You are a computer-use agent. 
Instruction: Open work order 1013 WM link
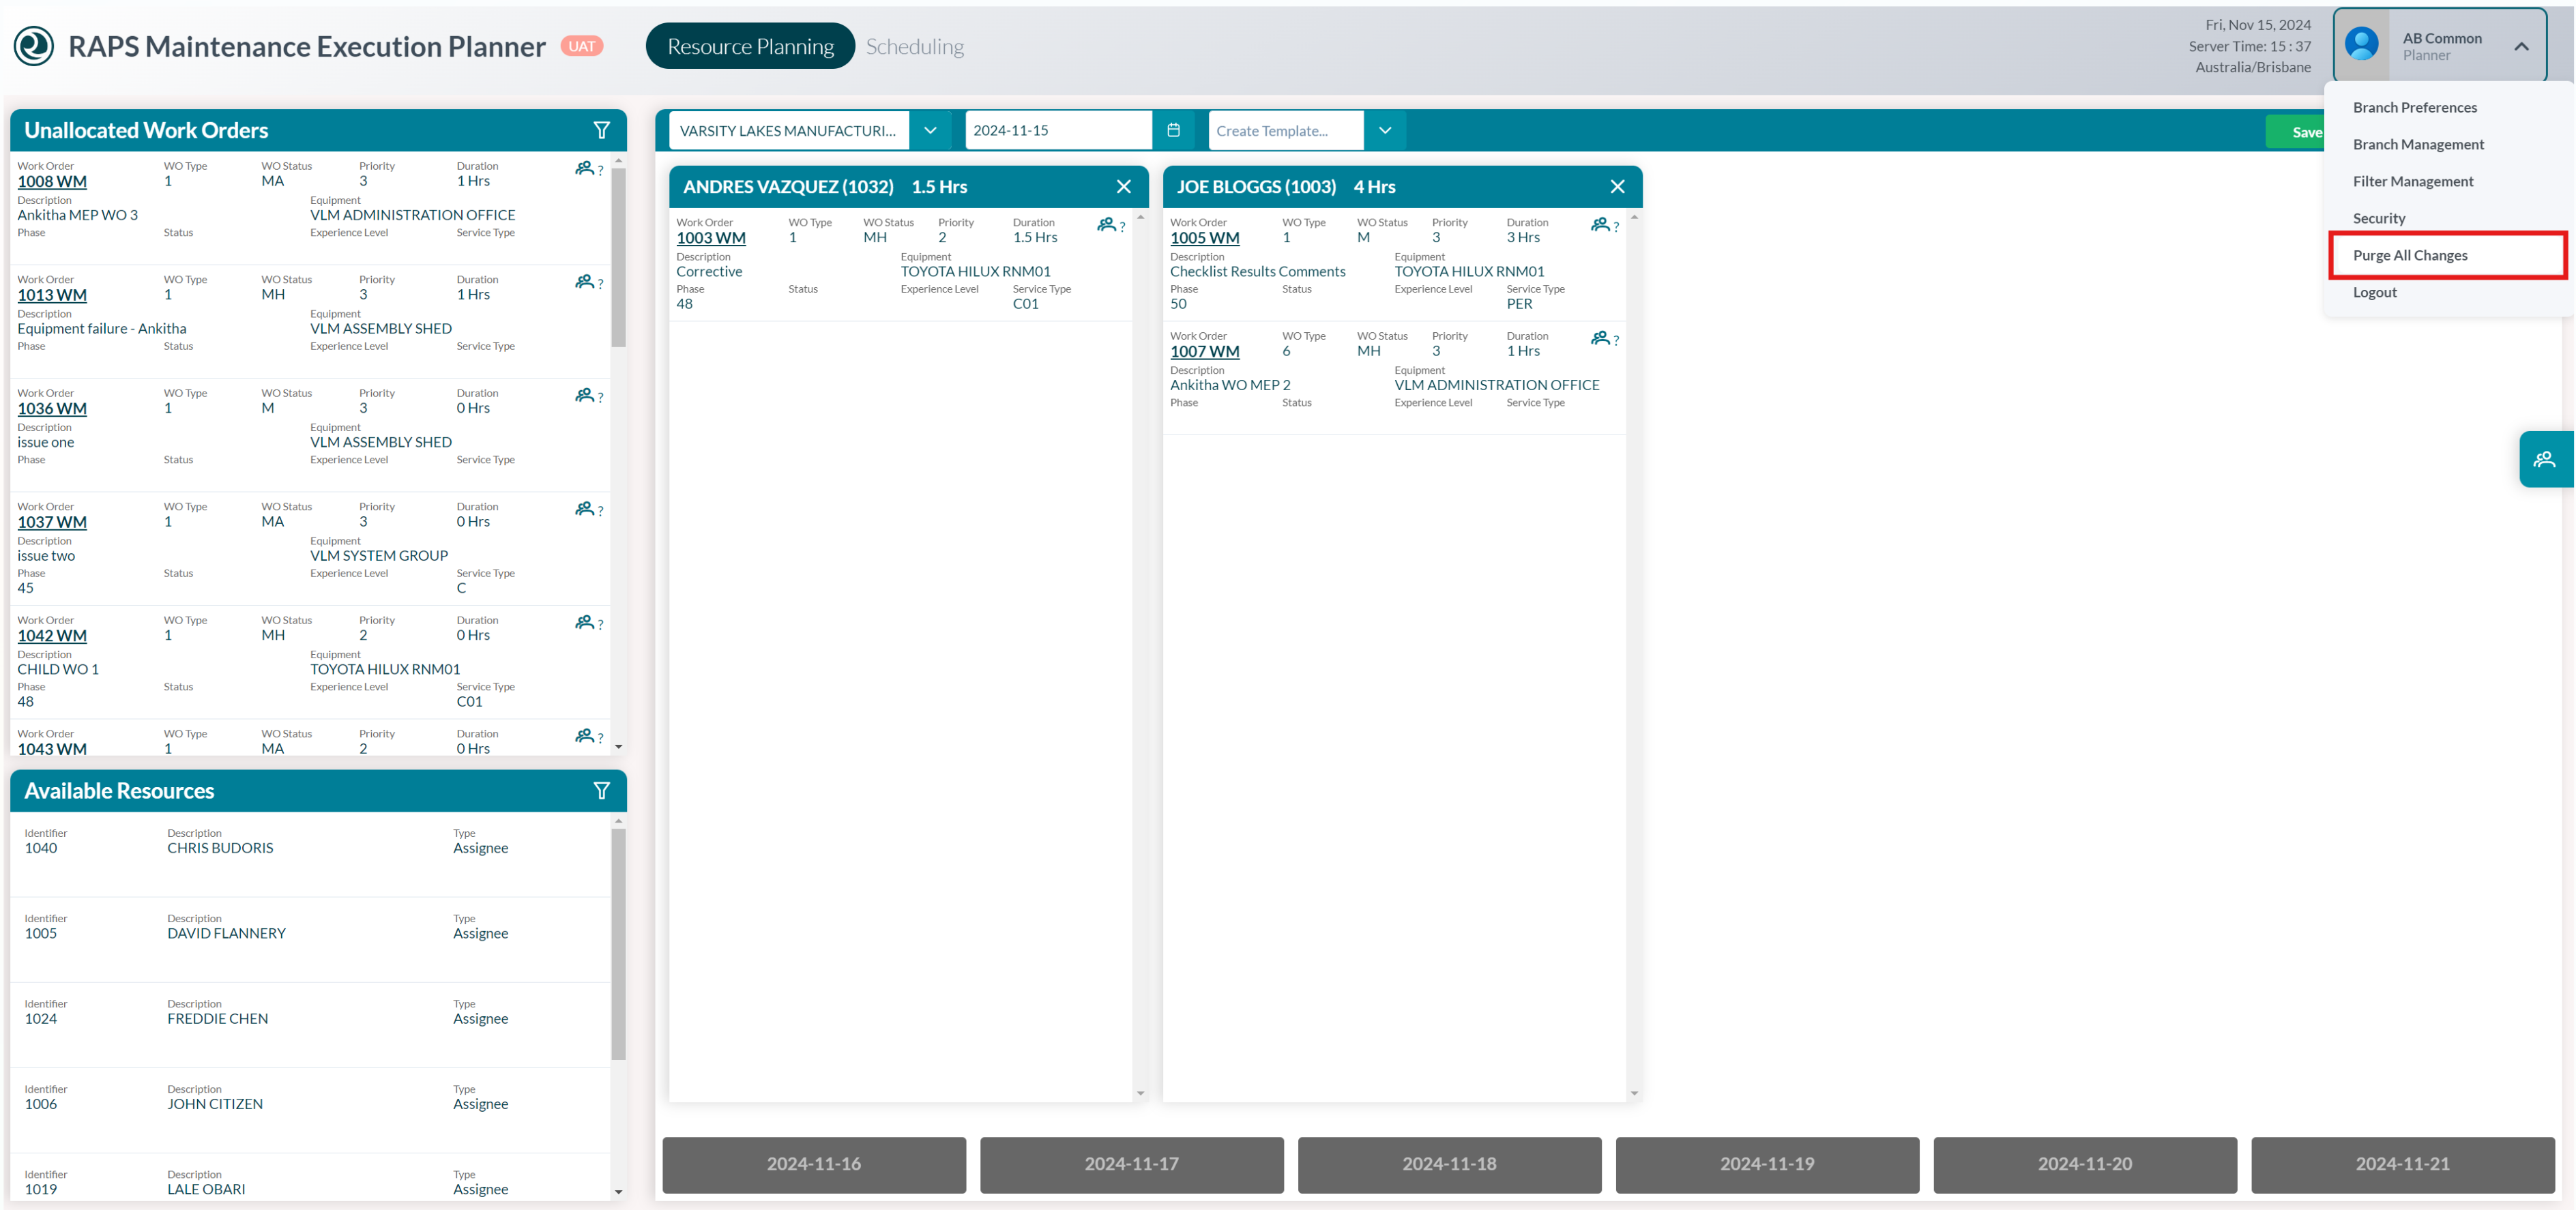point(52,295)
